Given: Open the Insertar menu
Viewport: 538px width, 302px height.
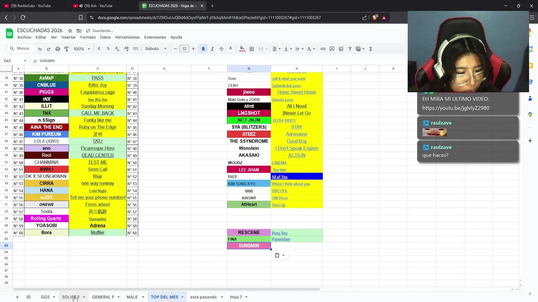Looking at the screenshot, I should [x=69, y=37].
